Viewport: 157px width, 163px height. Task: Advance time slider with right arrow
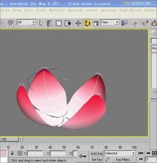21,139
